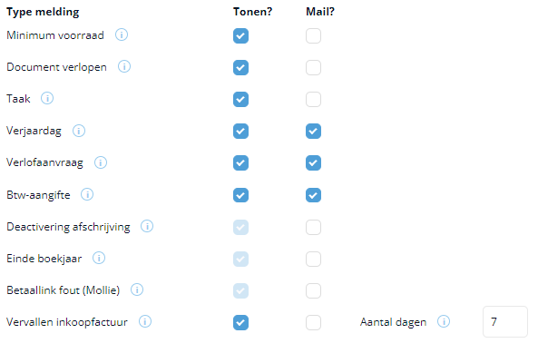
Task: Click info icon beside Vervallen inkoopfactuur
Action: click(x=145, y=322)
